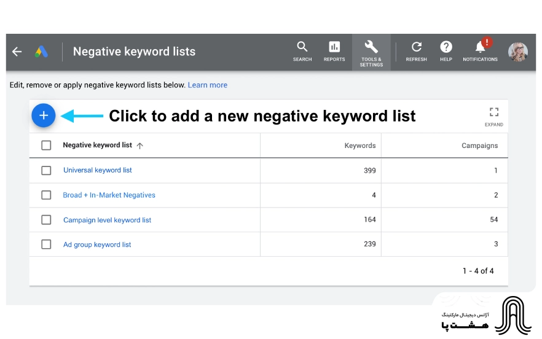
Task: Add a new negative keyword list
Action: [44, 115]
